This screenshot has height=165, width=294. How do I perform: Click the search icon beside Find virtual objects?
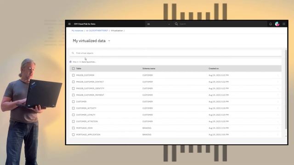pos(73,53)
